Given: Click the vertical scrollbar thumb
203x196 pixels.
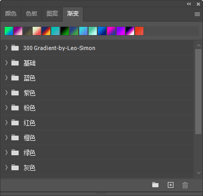Looking at the screenshot, I should tap(198, 91).
